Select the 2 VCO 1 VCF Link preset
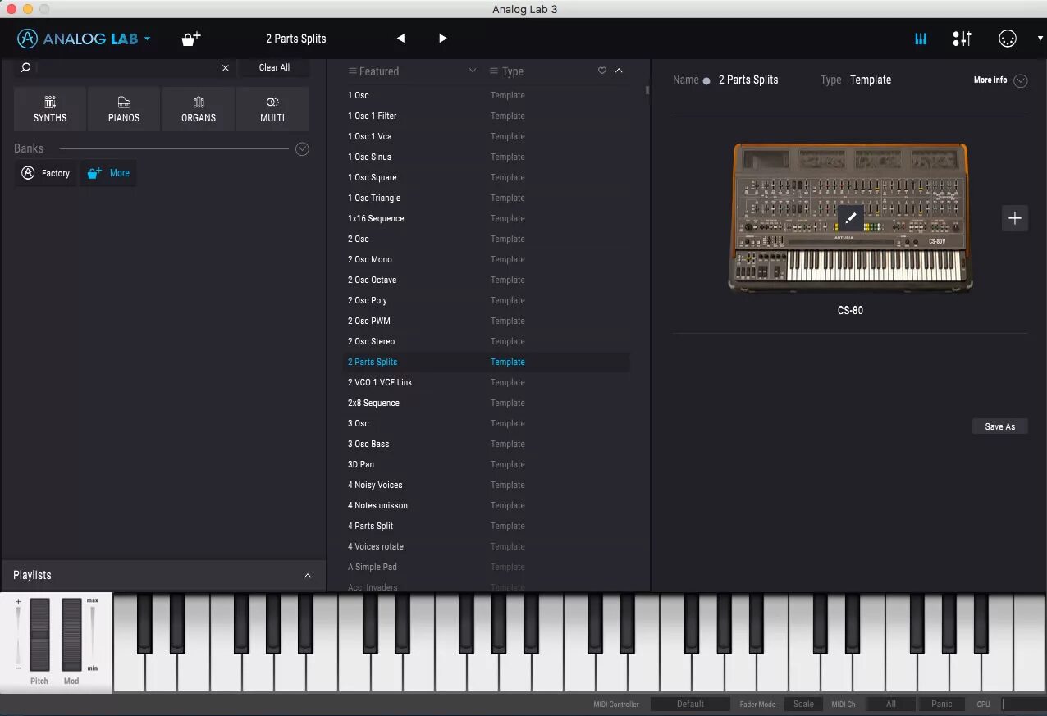The height and width of the screenshot is (716, 1047). 488,382
